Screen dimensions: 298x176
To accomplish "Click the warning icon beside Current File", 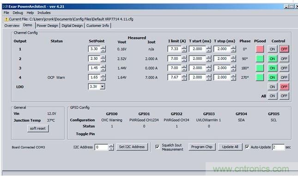I will pyautogui.click(x=6, y=19).
